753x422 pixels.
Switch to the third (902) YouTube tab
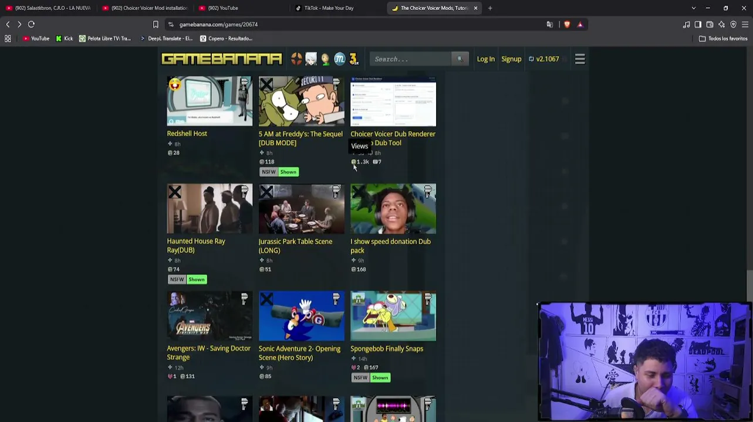click(219, 8)
